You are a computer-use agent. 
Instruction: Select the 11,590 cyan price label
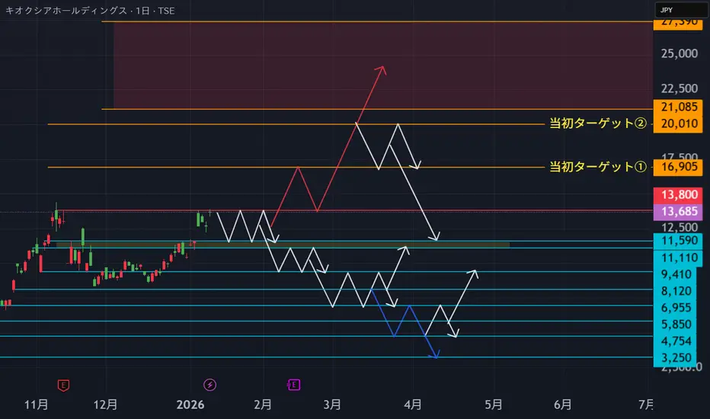click(x=678, y=241)
